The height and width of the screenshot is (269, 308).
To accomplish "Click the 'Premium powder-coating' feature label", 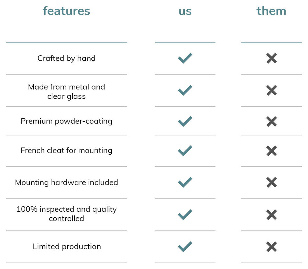I will (x=66, y=121).
